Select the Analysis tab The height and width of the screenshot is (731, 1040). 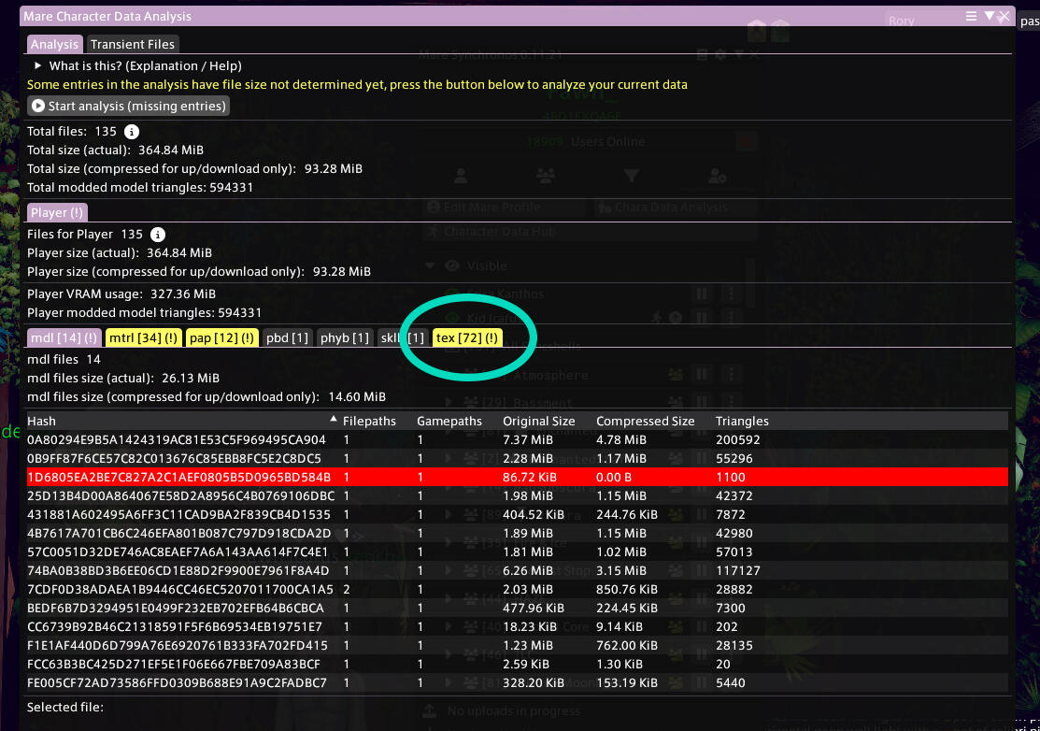pyautogui.click(x=54, y=44)
